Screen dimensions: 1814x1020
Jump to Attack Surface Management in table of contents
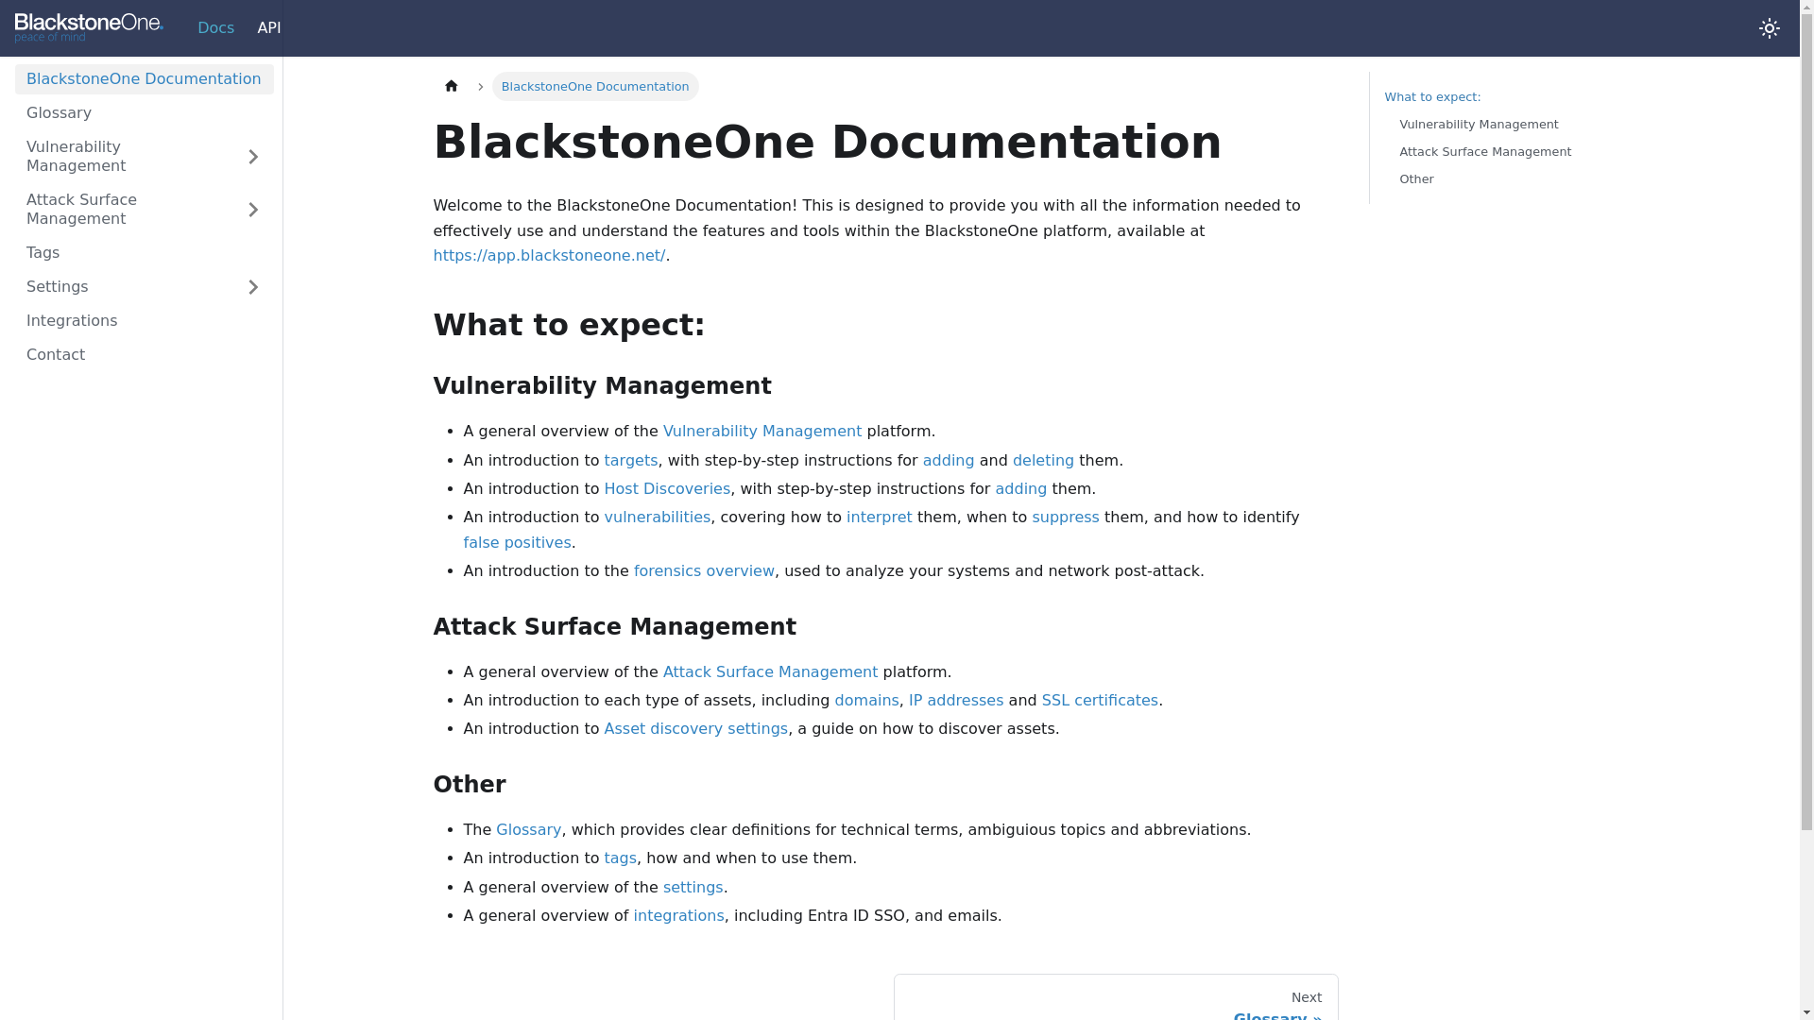point(1486,152)
